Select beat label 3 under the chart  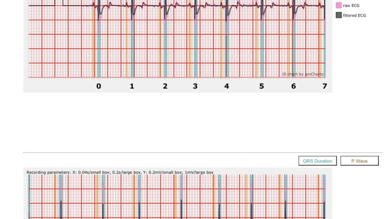(x=195, y=86)
